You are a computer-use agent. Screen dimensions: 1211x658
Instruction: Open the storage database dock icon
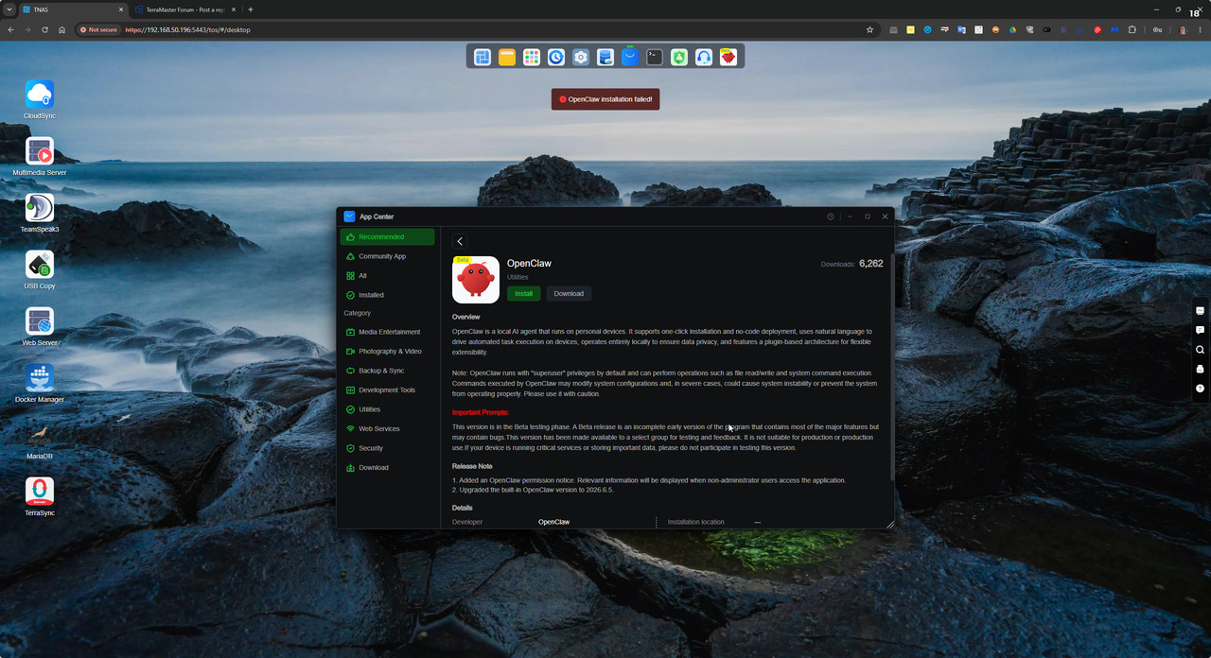[x=605, y=58]
